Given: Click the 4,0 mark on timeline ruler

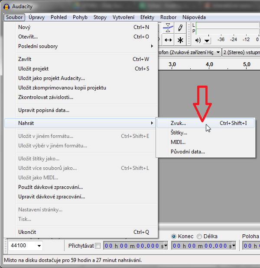Looking at the screenshot, I should coord(209,64).
